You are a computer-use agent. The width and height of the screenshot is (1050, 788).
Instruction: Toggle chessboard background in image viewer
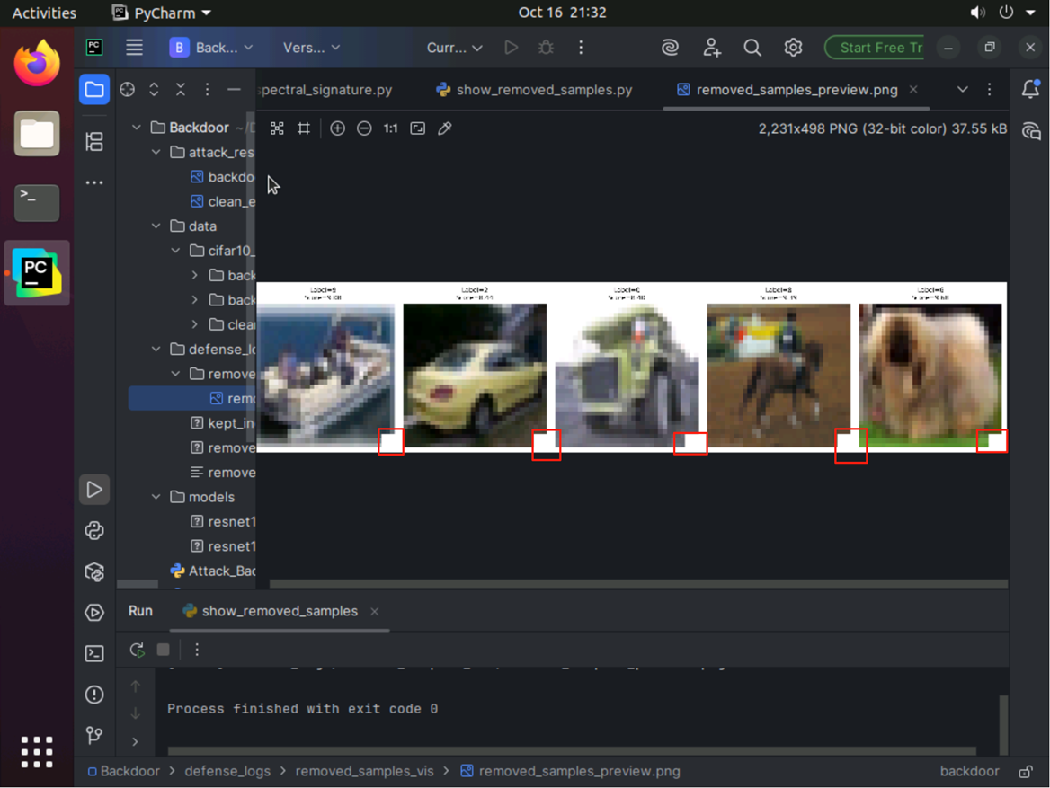(x=277, y=128)
